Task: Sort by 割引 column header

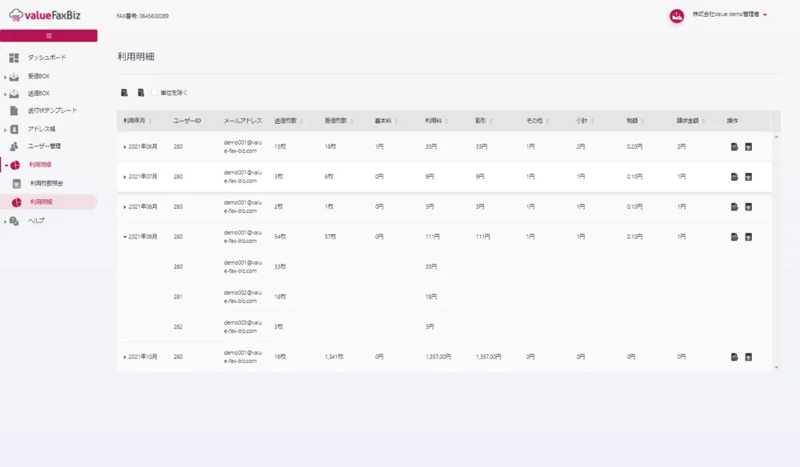Action: coord(484,121)
